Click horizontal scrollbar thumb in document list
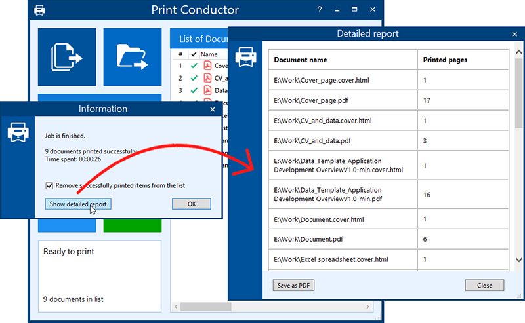 pyautogui.click(x=205, y=306)
